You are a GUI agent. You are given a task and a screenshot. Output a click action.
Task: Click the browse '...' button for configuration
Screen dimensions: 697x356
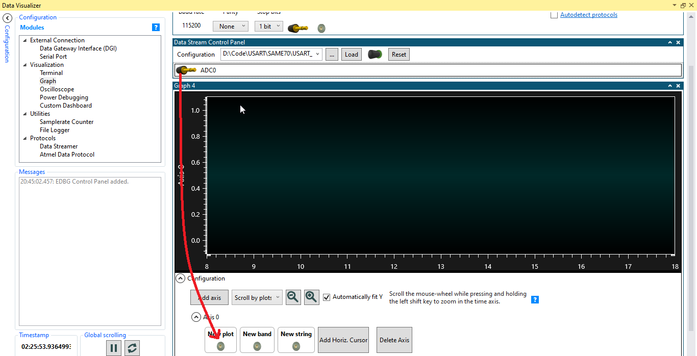(x=332, y=55)
